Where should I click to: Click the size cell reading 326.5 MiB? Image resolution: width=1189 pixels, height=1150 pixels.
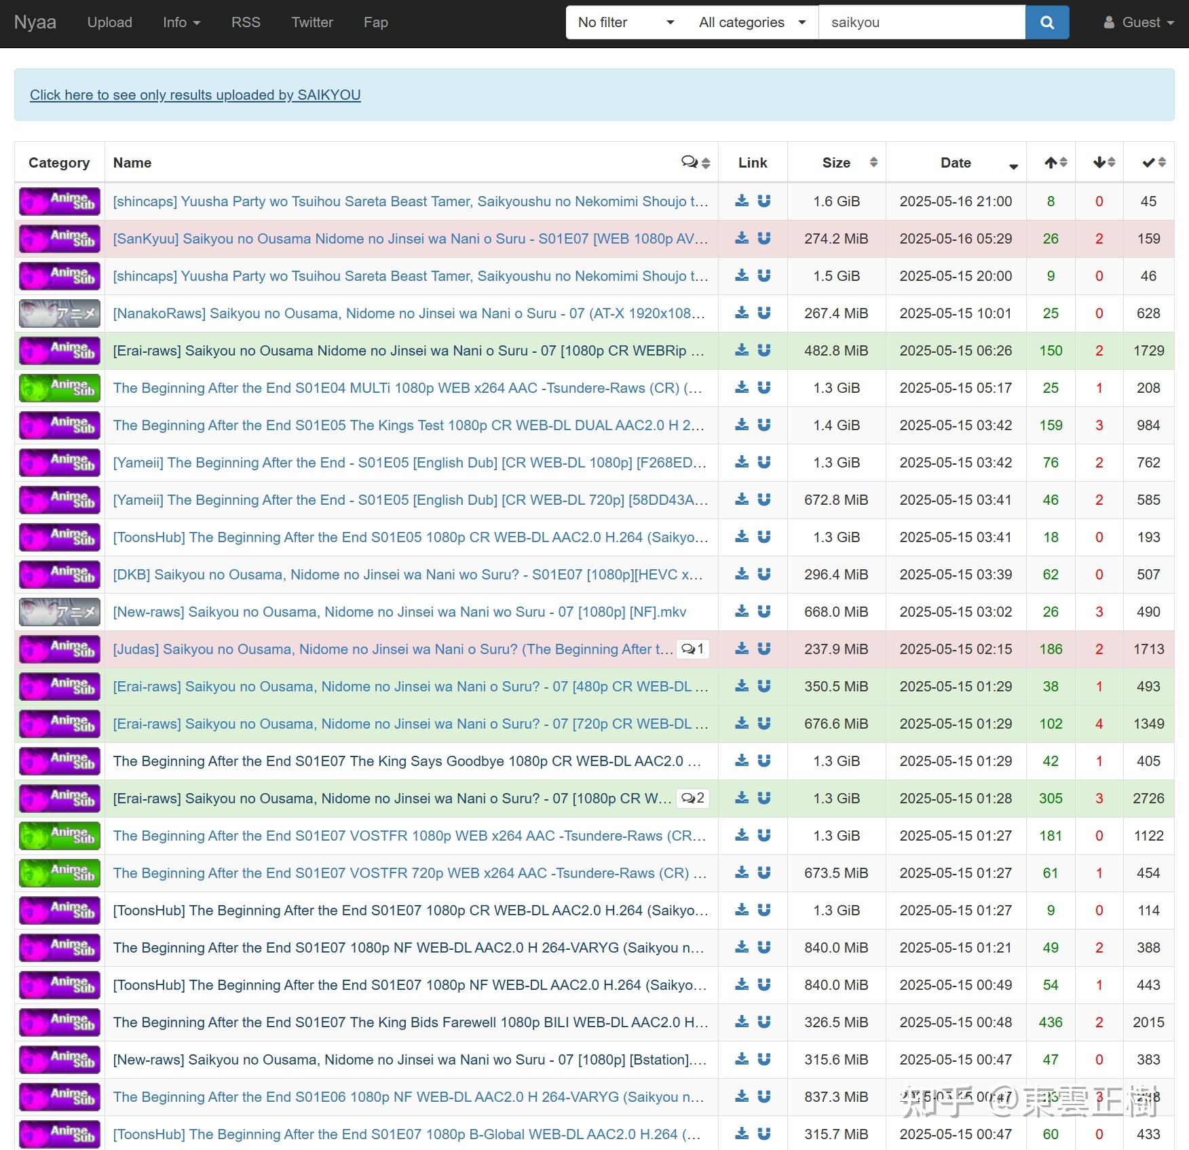(837, 1022)
